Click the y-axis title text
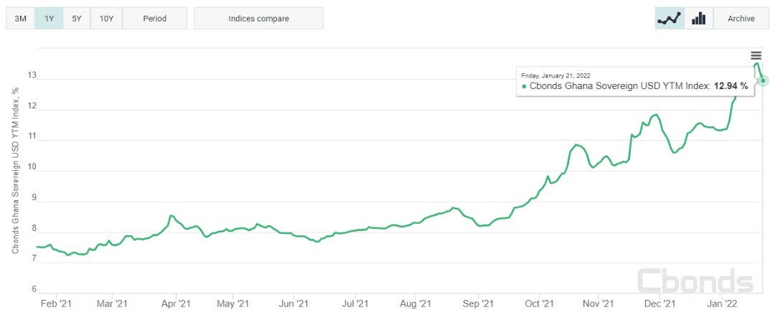Image resolution: width=775 pixels, height=315 pixels. (x=16, y=171)
